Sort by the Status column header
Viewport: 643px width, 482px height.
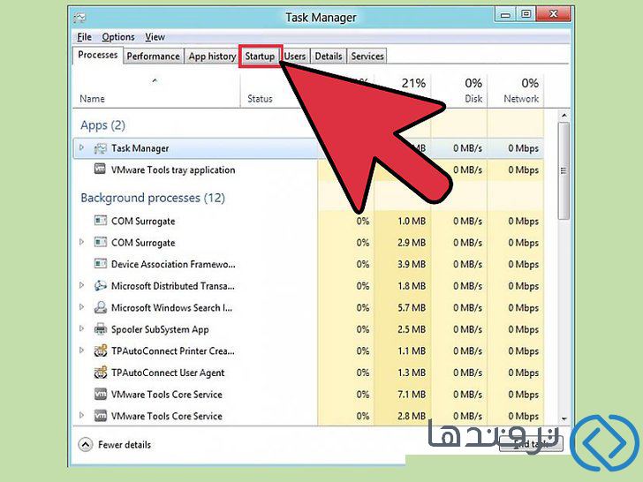[x=260, y=99]
